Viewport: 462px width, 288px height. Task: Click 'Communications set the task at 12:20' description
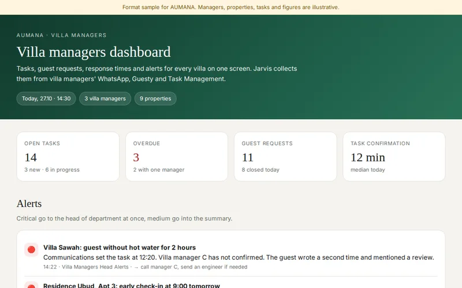point(239,257)
